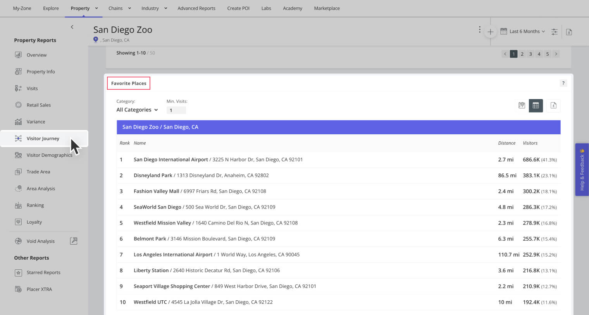Viewport: 589px width, 315px height.
Task: Sort by the Visitors column header
Action: 530,143
